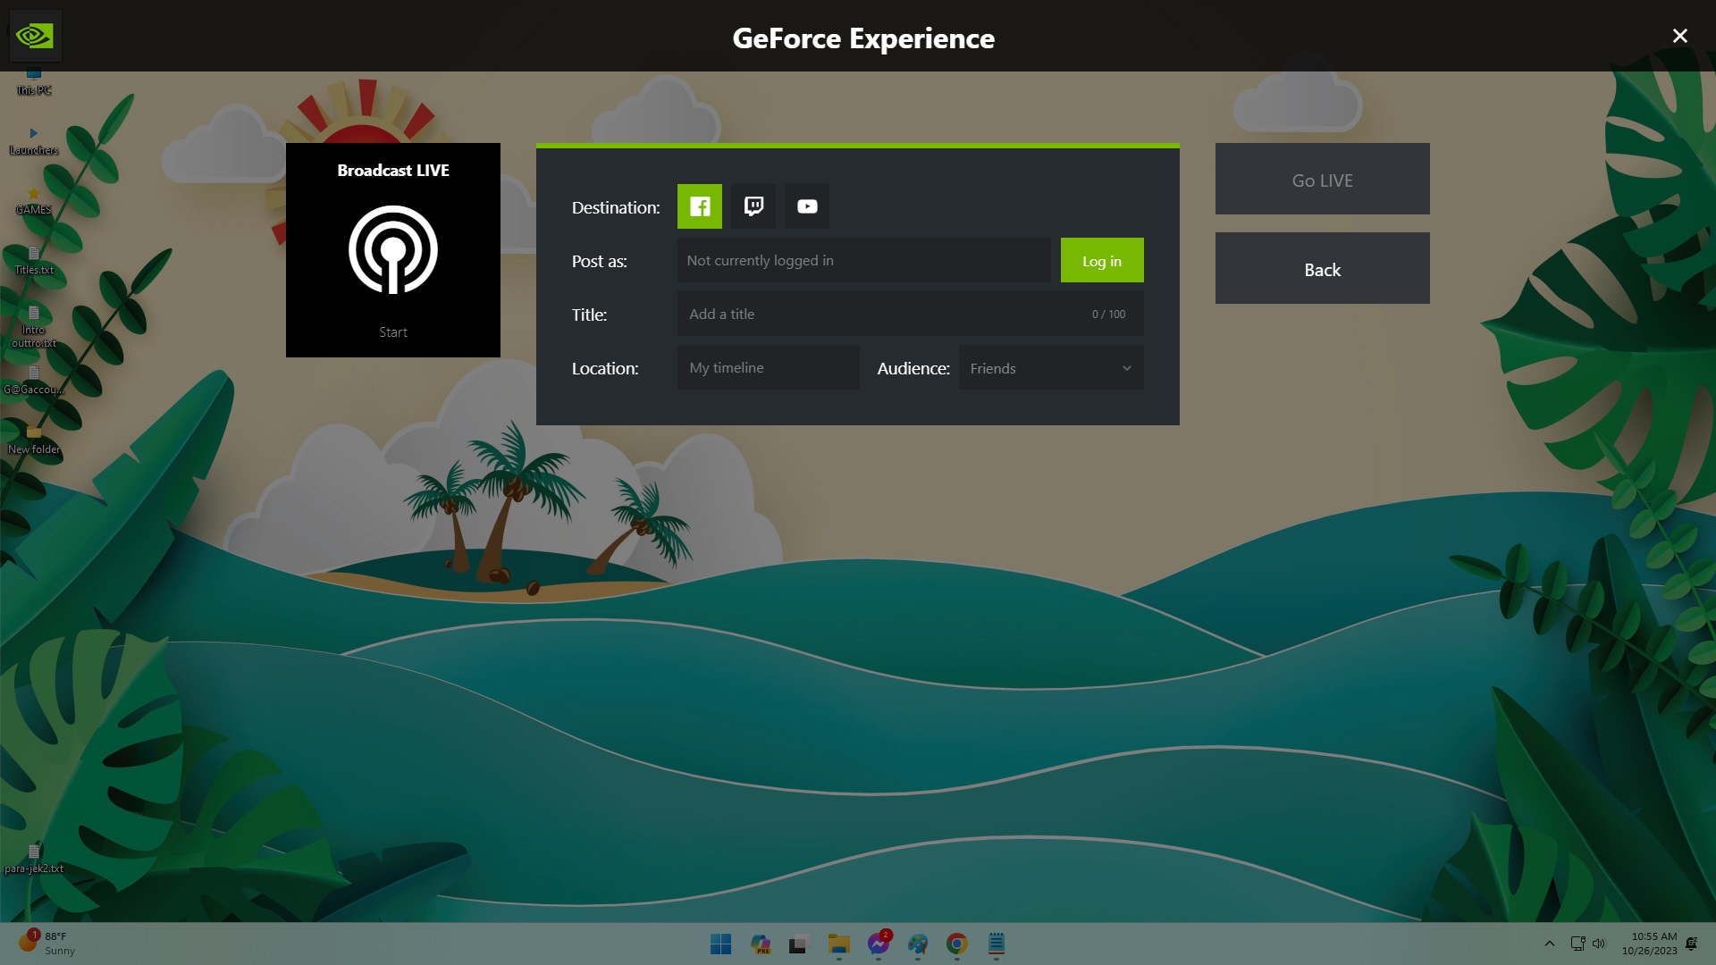Open Task View on taskbar
This screenshot has height=965, width=1716.
click(799, 944)
